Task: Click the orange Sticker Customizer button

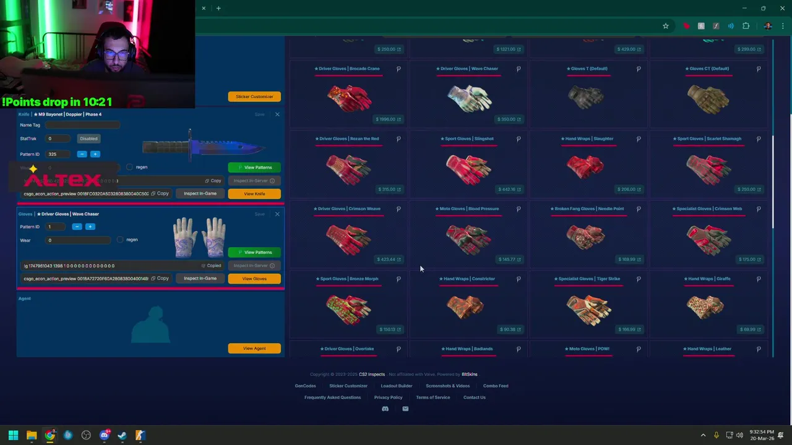Action: click(x=254, y=96)
